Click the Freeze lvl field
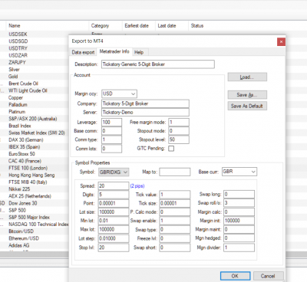Image resolution: width=307 pixels, height=282 pixels. point(175,238)
